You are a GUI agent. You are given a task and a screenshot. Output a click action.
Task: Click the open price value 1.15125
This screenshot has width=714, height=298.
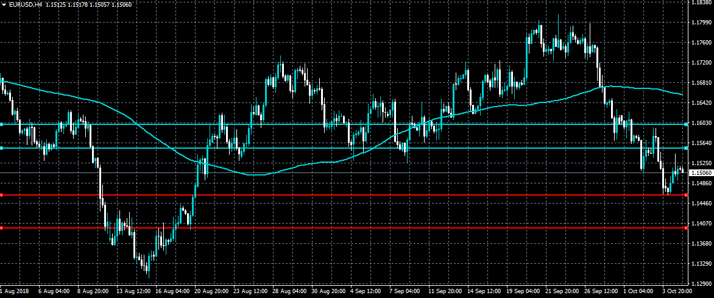pos(55,4)
